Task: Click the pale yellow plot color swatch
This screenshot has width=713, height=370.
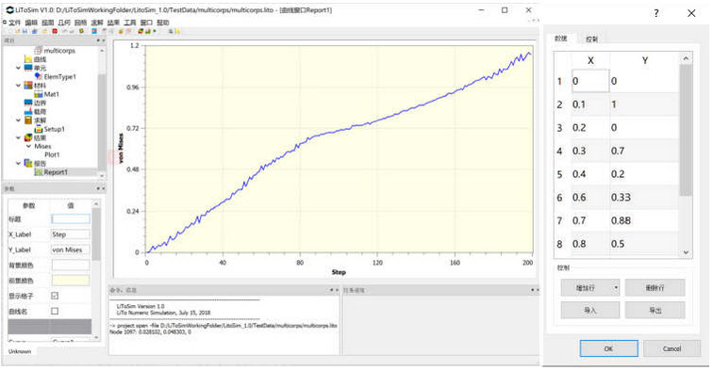Action: pos(71,281)
